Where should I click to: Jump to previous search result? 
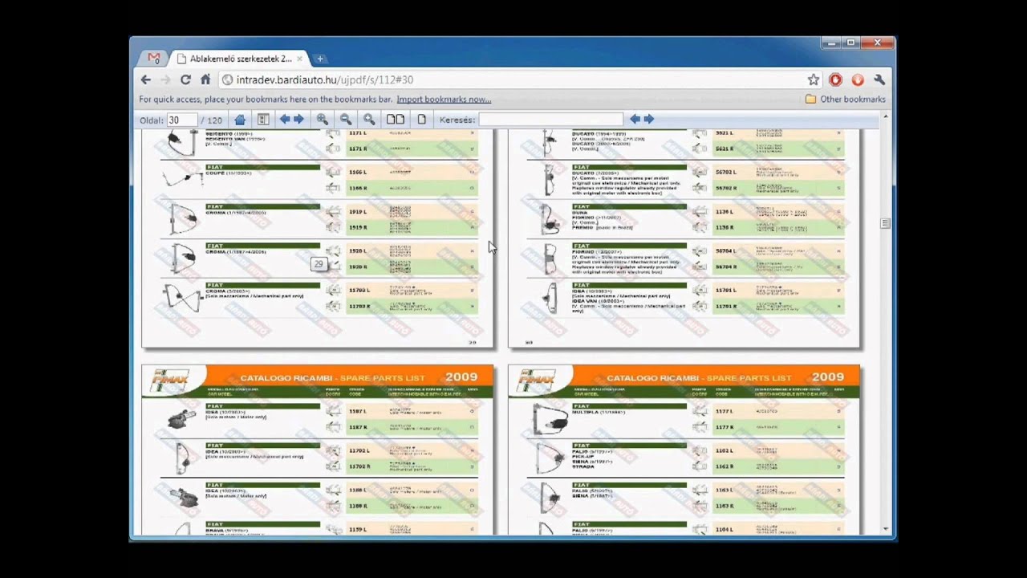635,120
